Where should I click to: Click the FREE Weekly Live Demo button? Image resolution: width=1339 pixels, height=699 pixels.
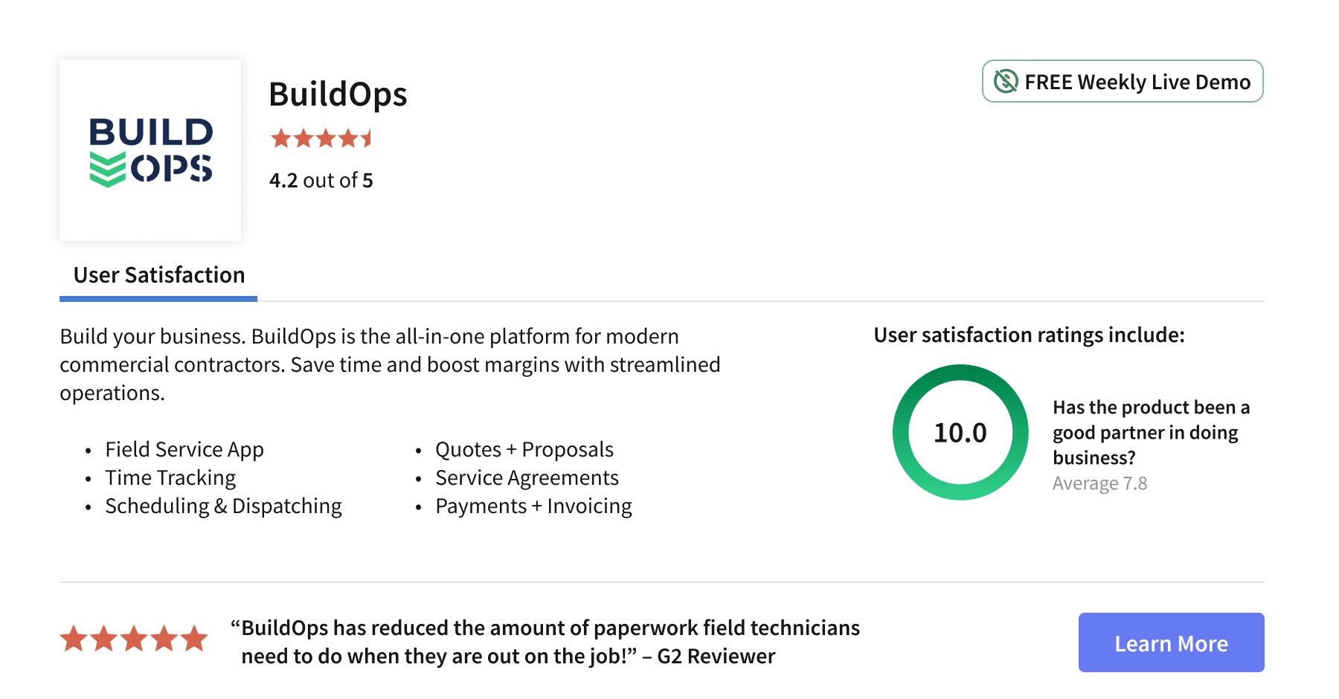1121,82
